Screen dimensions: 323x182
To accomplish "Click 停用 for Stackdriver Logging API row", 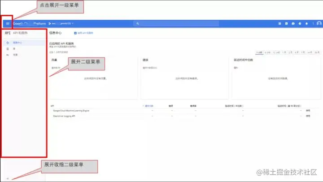I will 308,116.
